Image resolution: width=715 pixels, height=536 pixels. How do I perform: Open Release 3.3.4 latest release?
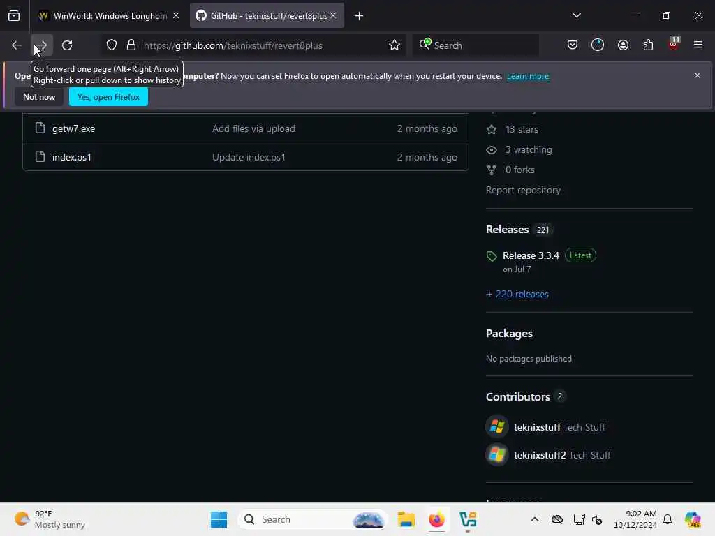[x=531, y=255]
